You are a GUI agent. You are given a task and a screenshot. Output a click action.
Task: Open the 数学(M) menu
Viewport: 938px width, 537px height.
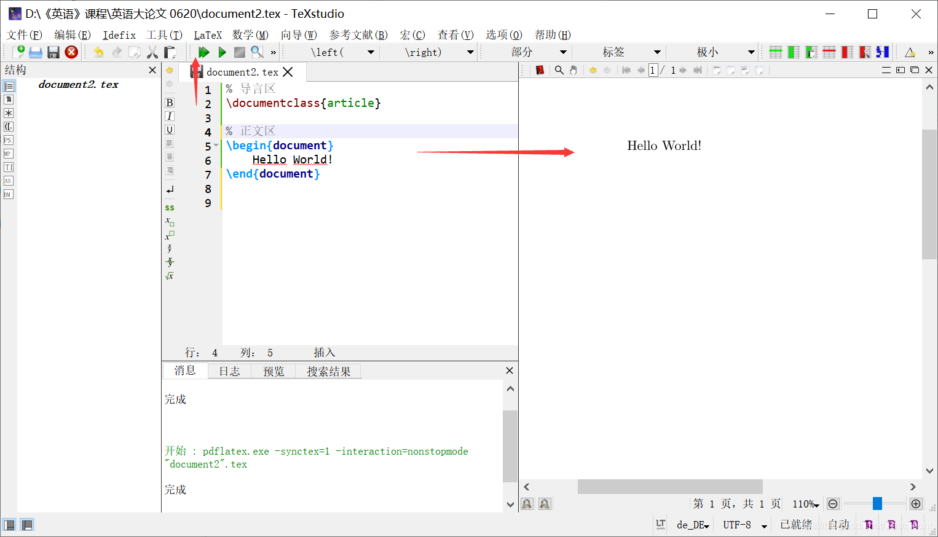pyautogui.click(x=250, y=35)
